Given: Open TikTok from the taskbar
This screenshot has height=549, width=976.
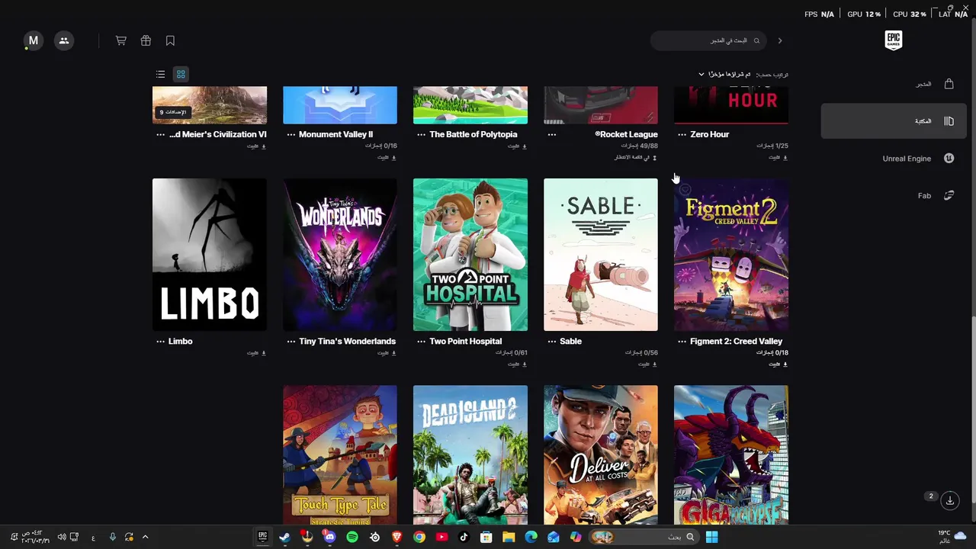Looking at the screenshot, I should tap(464, 537).
